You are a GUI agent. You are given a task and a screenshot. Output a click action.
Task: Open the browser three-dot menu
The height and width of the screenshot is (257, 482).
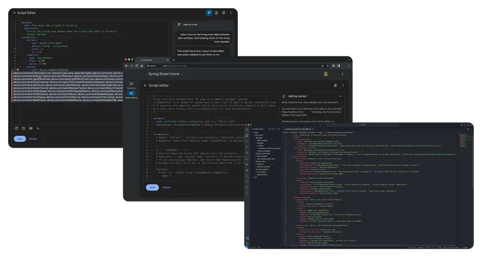349,65
